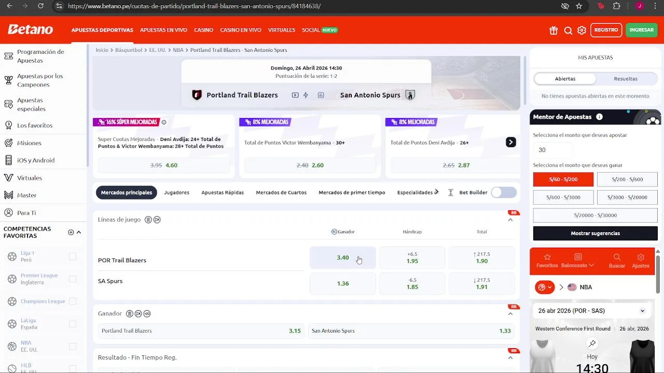
Task: Select the S/20000 - S/30000 winnings range
Action: click(595, 215)
